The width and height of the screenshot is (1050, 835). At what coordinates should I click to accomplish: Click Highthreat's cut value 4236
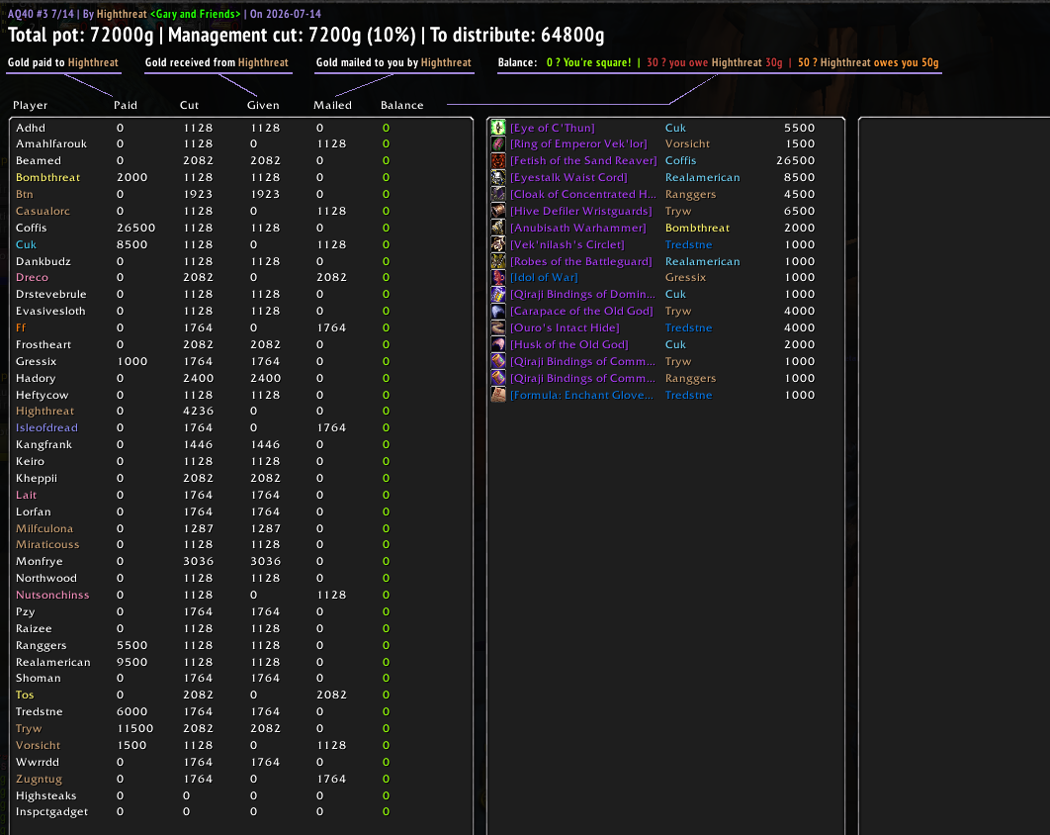(x=198, y=411)
